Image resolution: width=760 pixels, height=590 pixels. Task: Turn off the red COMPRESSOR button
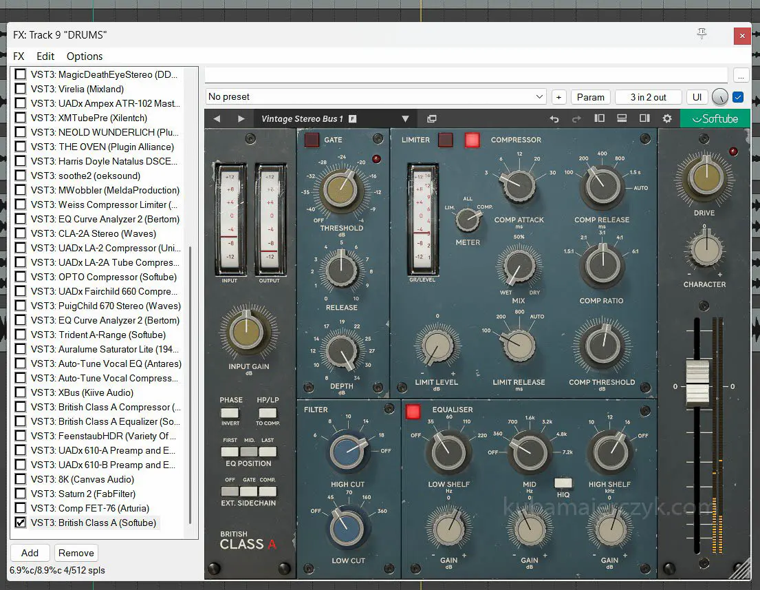click(472, 140)
